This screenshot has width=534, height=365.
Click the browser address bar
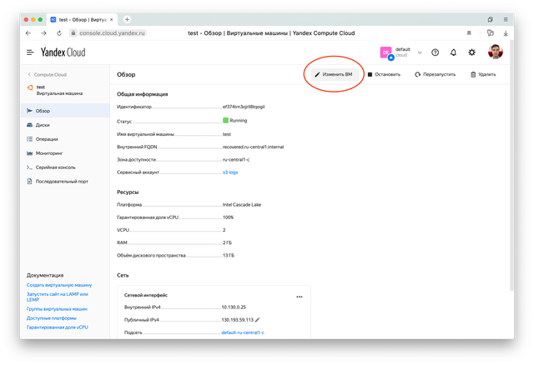[250, 33]
